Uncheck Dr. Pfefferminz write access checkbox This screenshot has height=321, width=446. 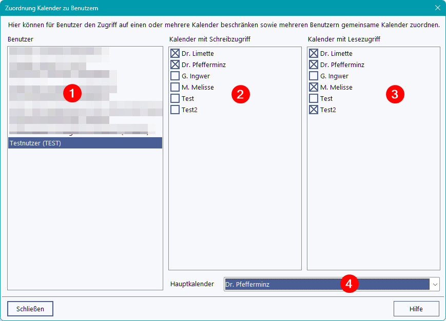pos(175,65)
